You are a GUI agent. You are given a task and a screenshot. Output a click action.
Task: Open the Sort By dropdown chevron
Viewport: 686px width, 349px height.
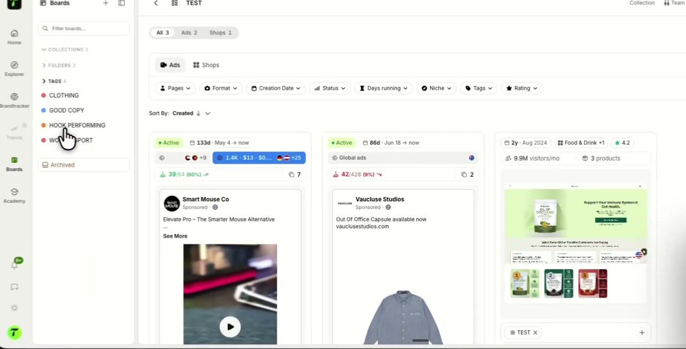(207, 113)
